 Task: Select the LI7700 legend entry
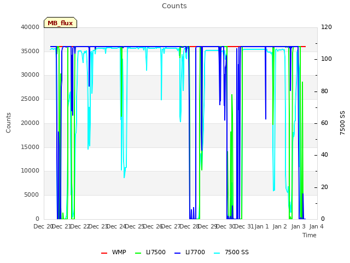tap(190, 252)
